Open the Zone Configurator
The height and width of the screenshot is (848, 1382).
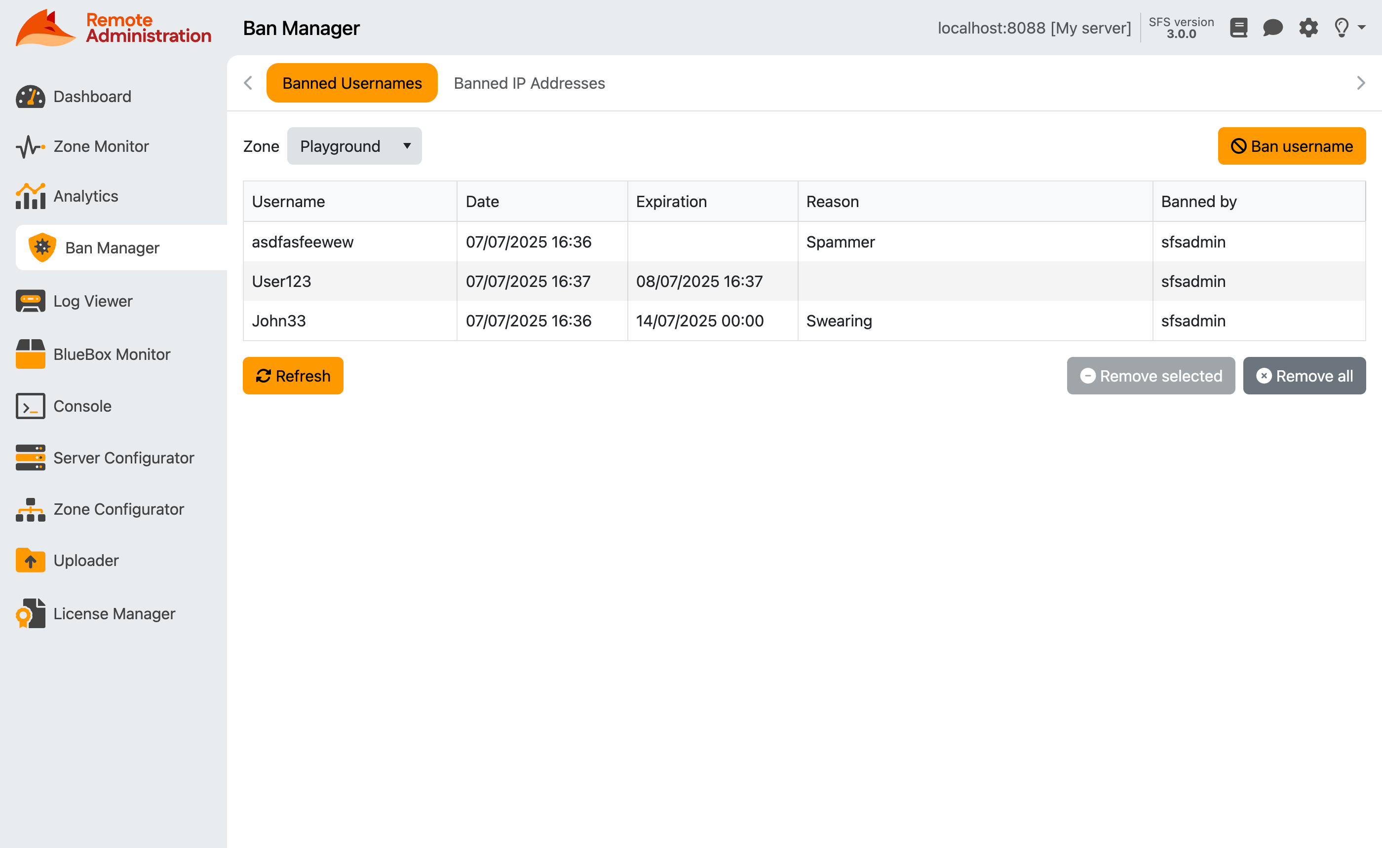(118, 509)
